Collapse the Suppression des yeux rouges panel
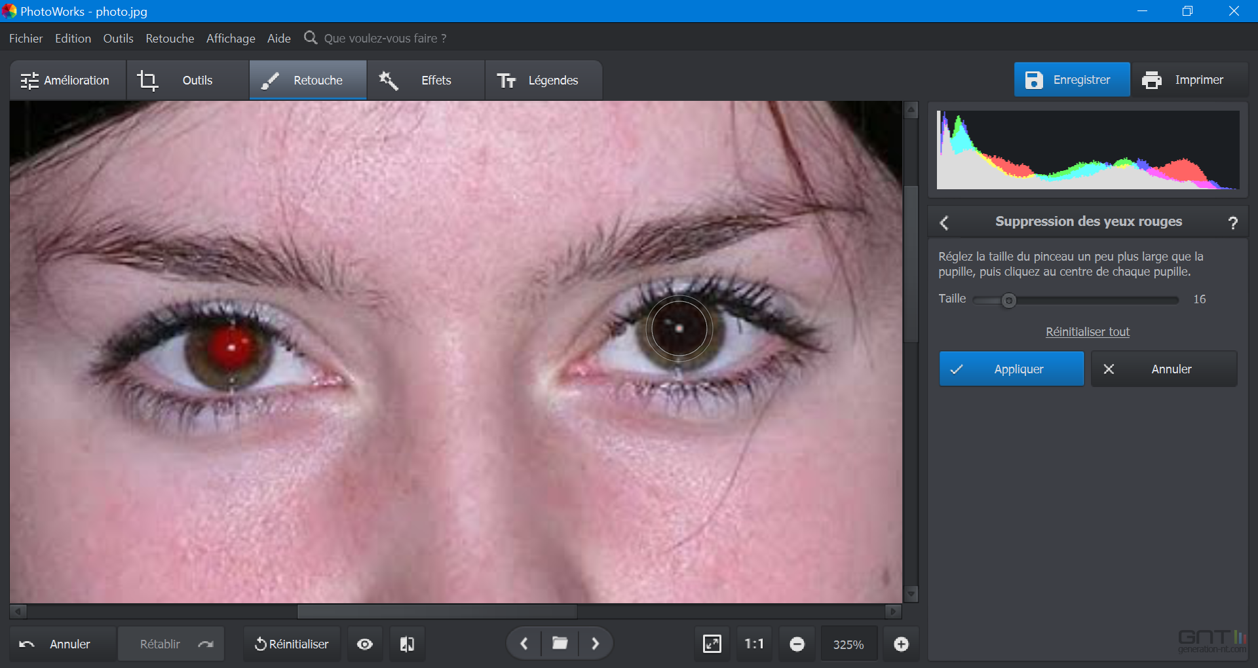1258x668 pixels. 943,222
